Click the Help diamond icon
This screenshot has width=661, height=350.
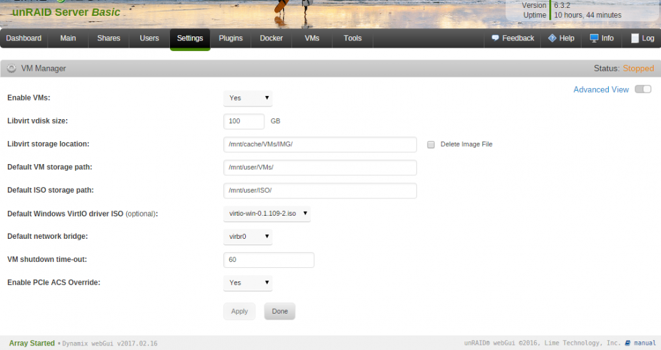552,38
